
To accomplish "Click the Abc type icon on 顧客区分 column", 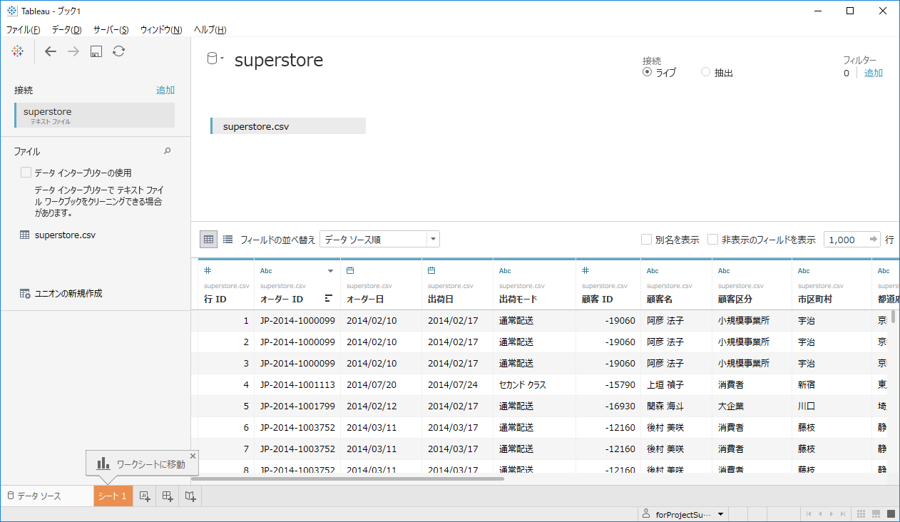I will (724, 271).
